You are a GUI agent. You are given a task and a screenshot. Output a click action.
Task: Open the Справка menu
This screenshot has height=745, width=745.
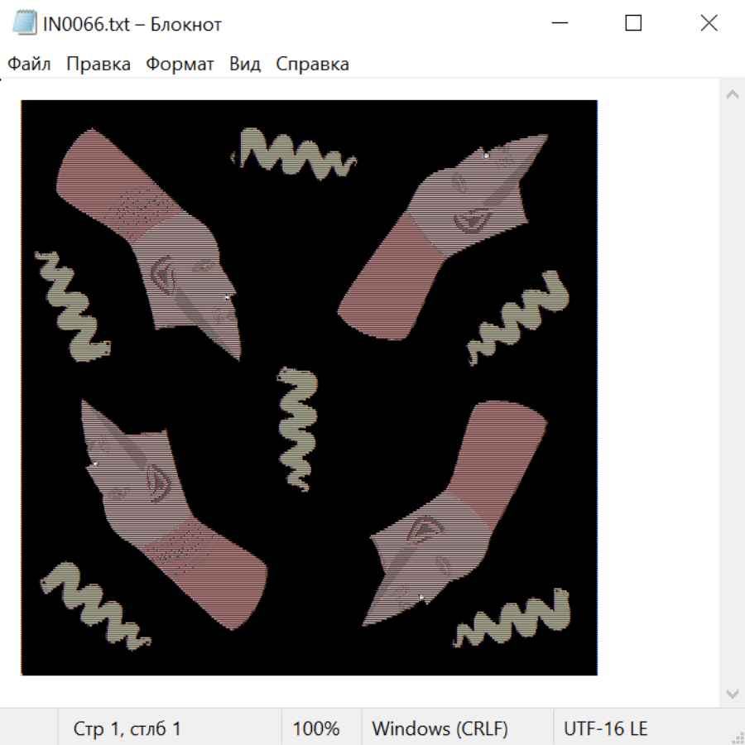pyautogui.click(x=312, y=65)
